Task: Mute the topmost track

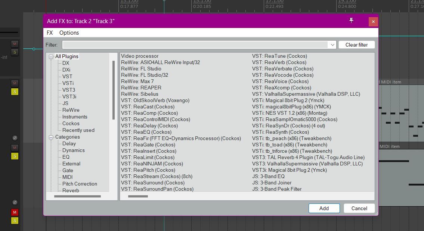Action: coord(15,44)
